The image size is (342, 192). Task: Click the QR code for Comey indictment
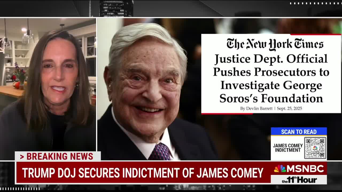[x=315, y=147]
